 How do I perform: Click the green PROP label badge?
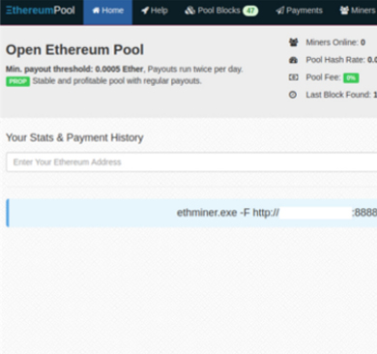(x=17, y=81)
